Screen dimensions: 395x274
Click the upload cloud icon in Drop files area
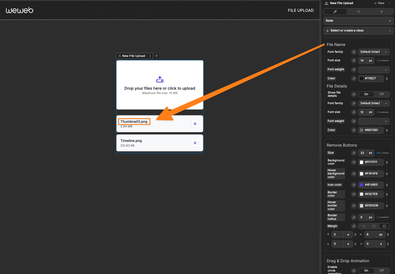(160, 79)
